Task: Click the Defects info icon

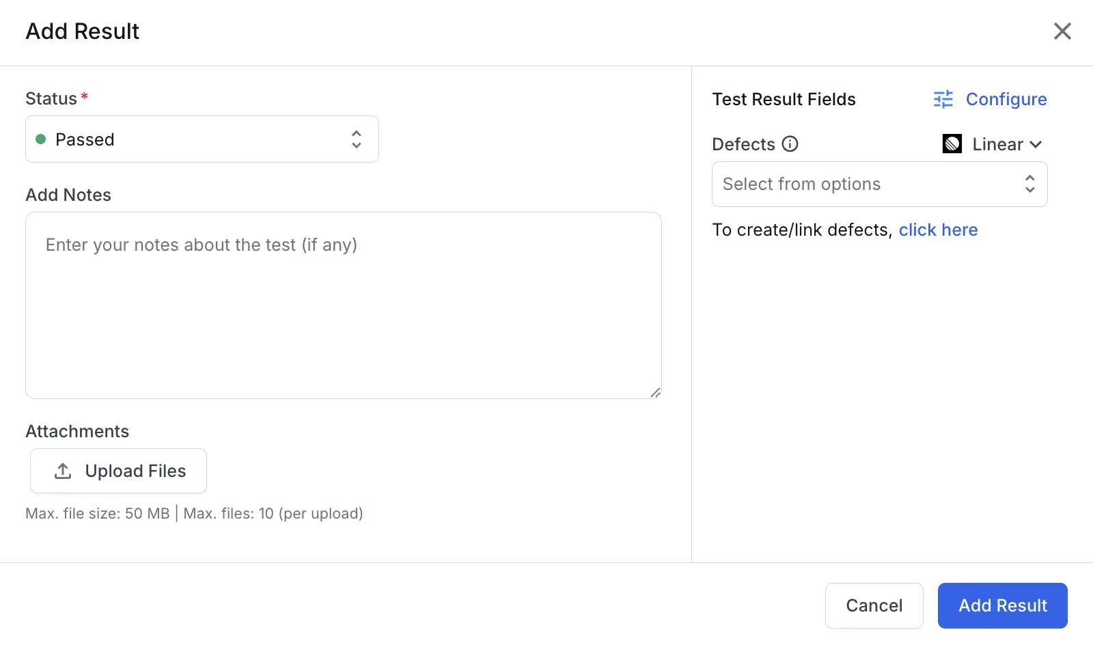Action: (x=790, y=144)
